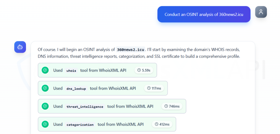Image resolution: width=280 pixels, height=134 pixels.
Task: Click the bot assistant avatar icon
Action: coord(20,47)
